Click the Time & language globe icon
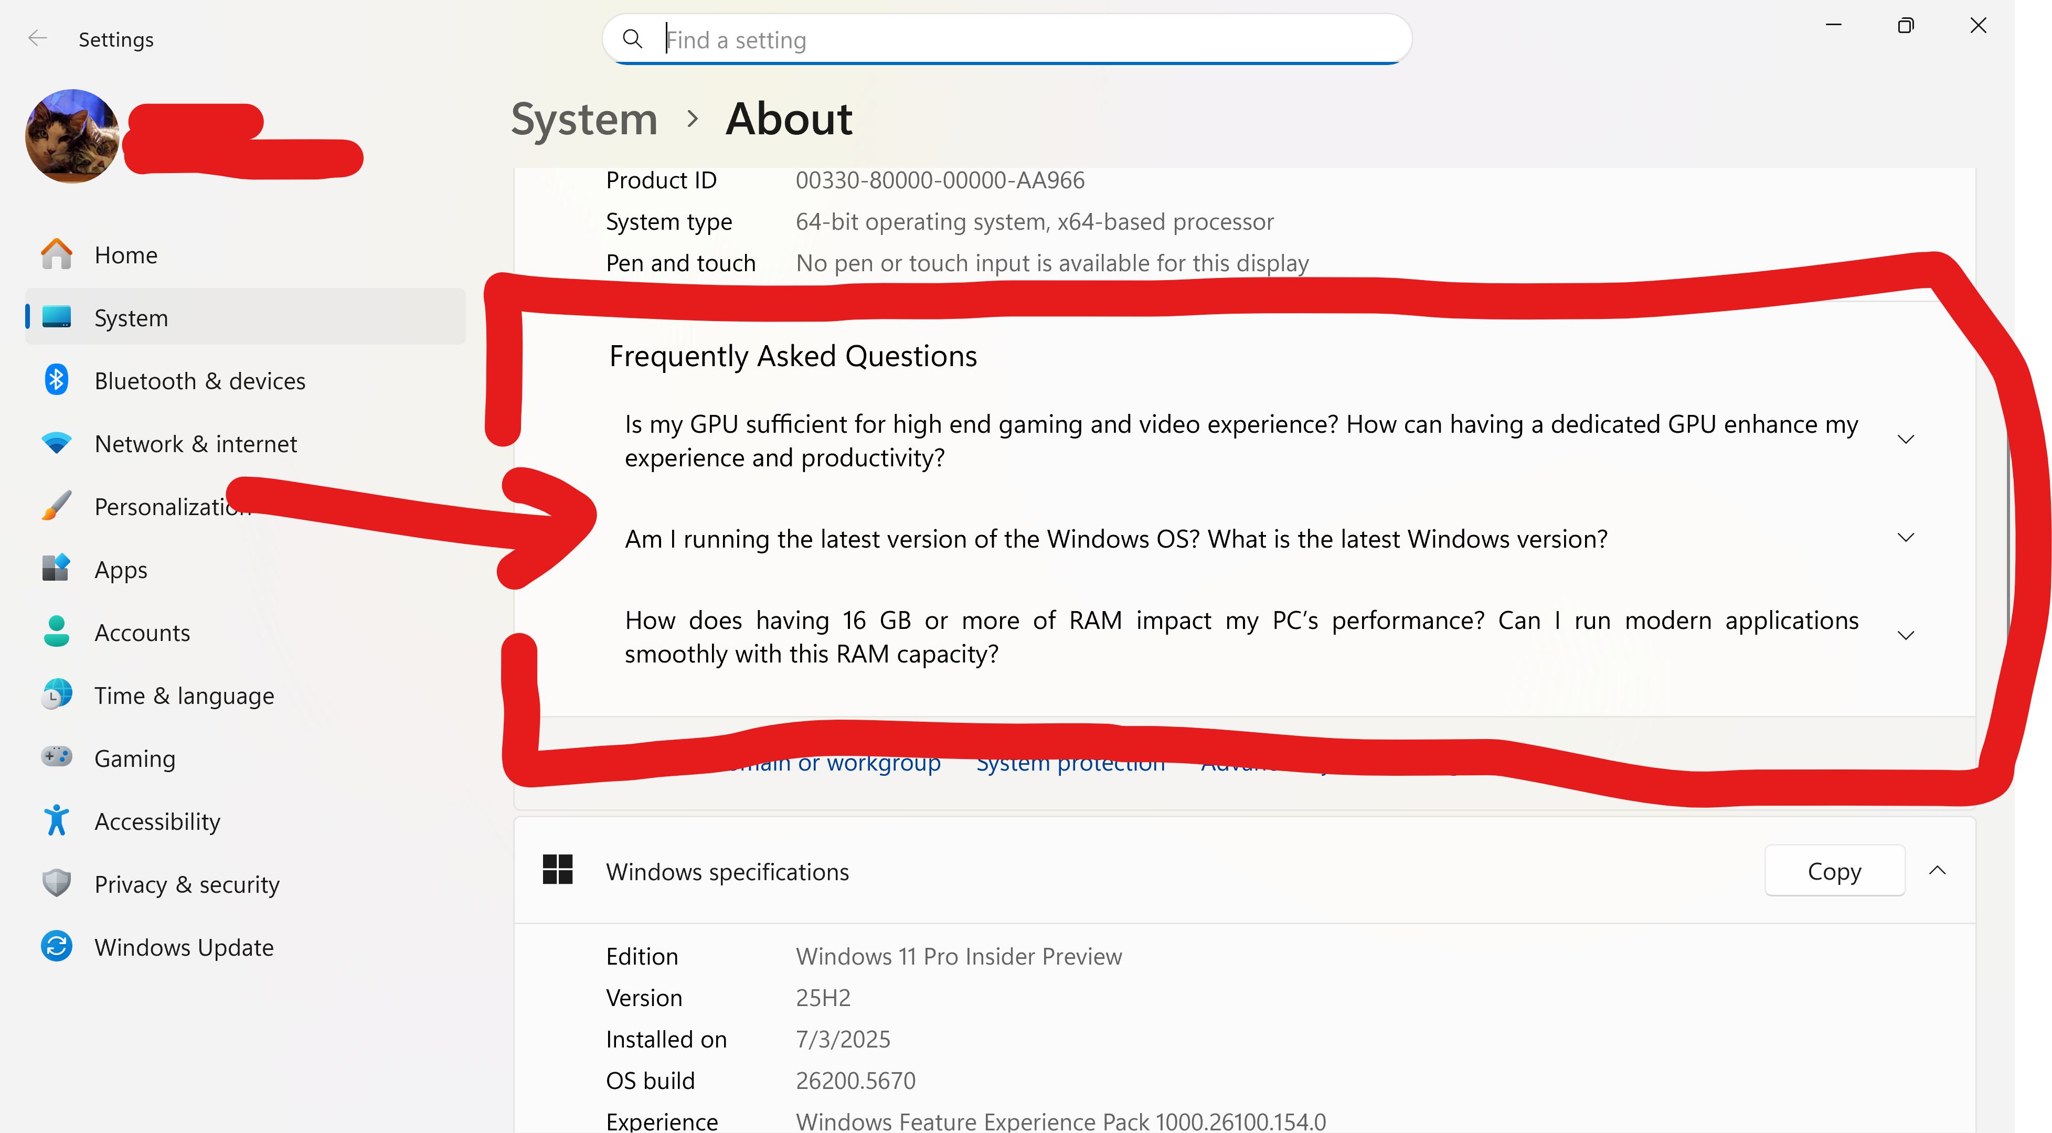Viewport: 2052px width, 1133px height. [x=57, y=694]
